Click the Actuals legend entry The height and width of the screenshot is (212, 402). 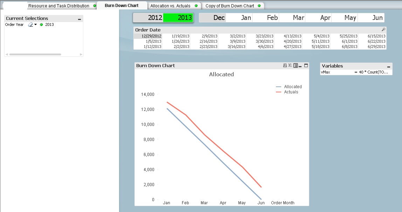(287, 92)
